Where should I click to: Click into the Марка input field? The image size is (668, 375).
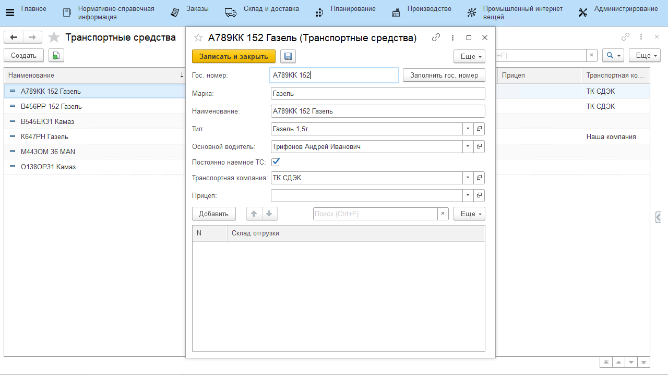click(378, 94)
